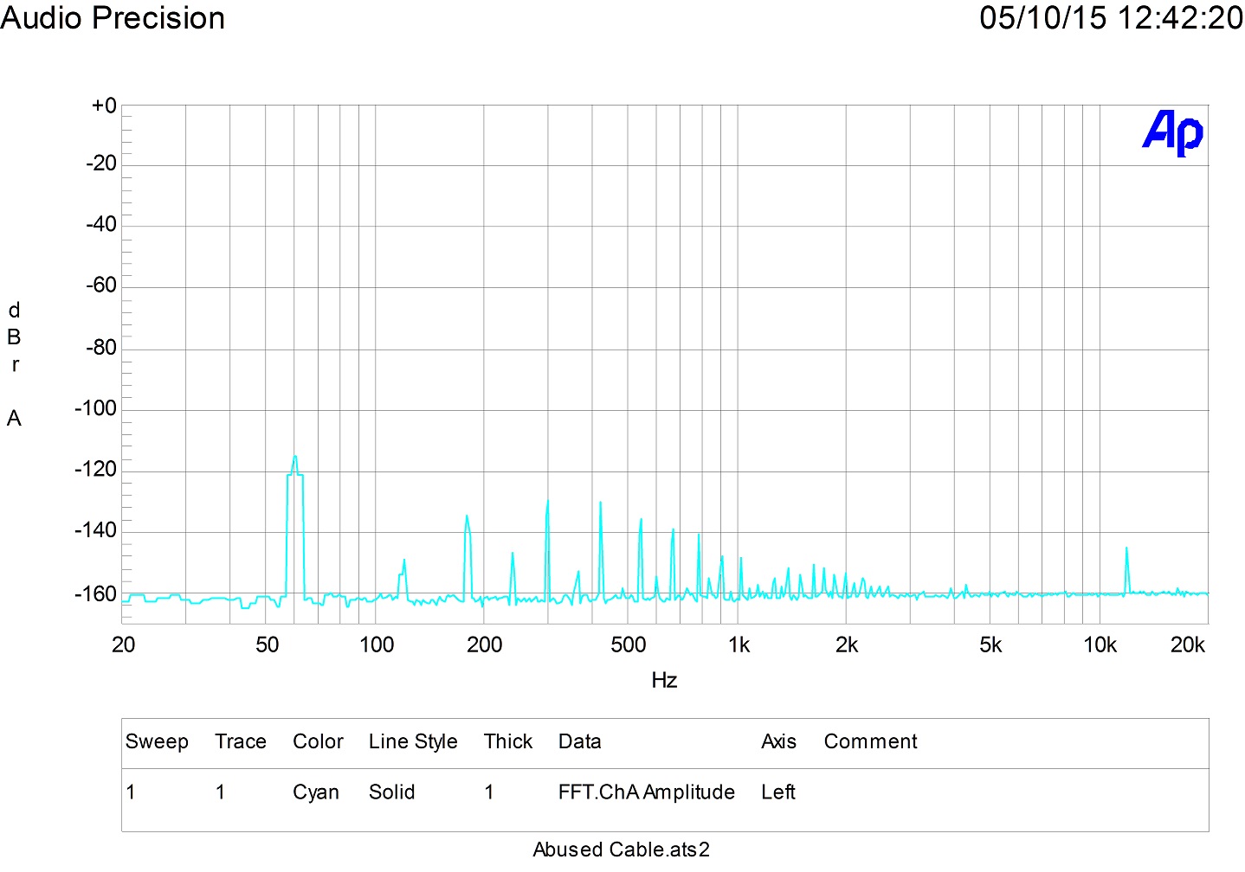1245x872 pixels.
Task: Click the blue Ap logo
Action: [x=1173, y=133]
